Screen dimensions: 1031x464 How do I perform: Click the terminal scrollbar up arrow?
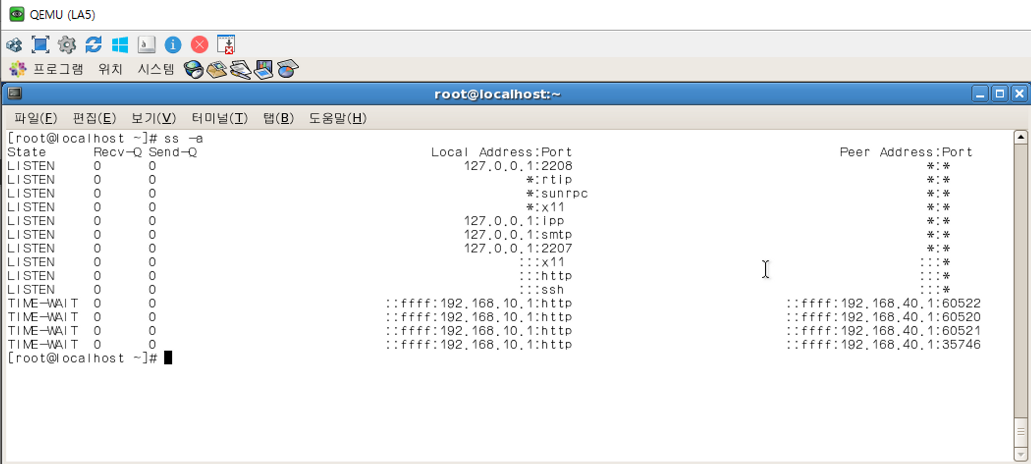tap(1021, 137)
